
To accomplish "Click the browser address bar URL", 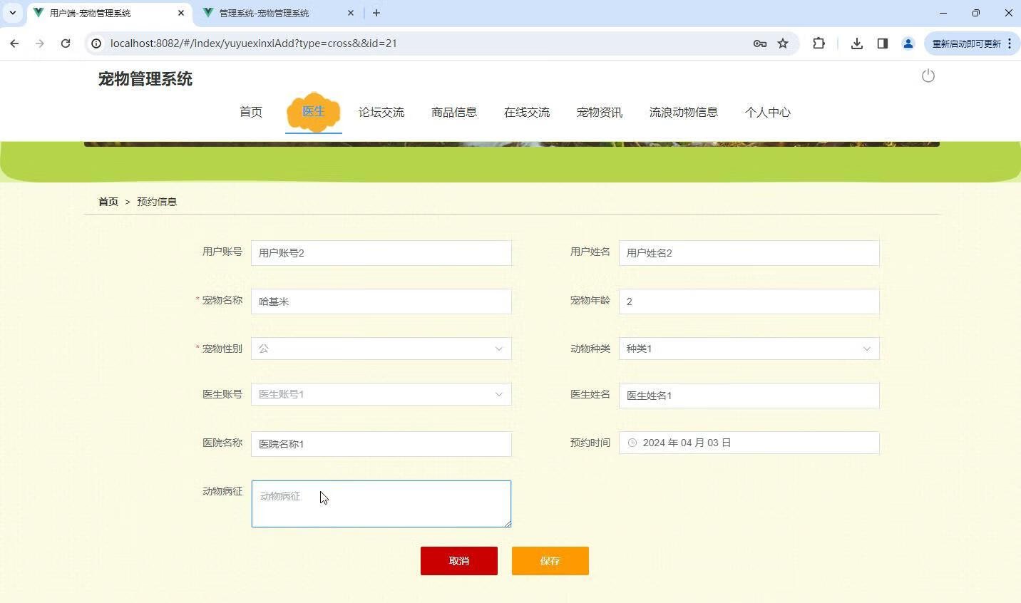I will point(254,43).
